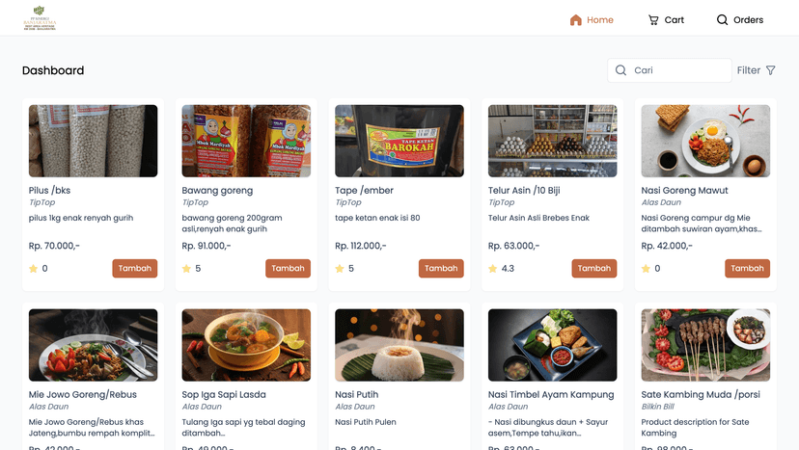The height and width of the screenshot is (450, 799).
Task: Select the Nasi Timbel Ayam Kampung title
Action: point(551,394)
